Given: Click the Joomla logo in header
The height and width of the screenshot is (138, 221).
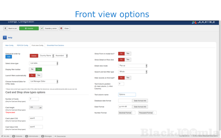Looking at the screenshot, I should (203, 22).
